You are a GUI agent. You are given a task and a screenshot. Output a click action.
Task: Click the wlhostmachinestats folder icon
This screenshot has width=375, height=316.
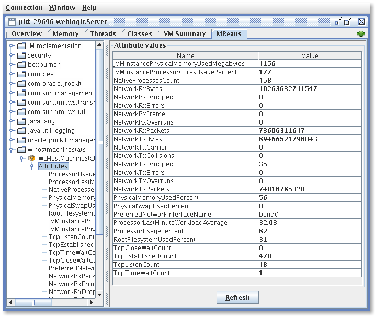[21, 150]
